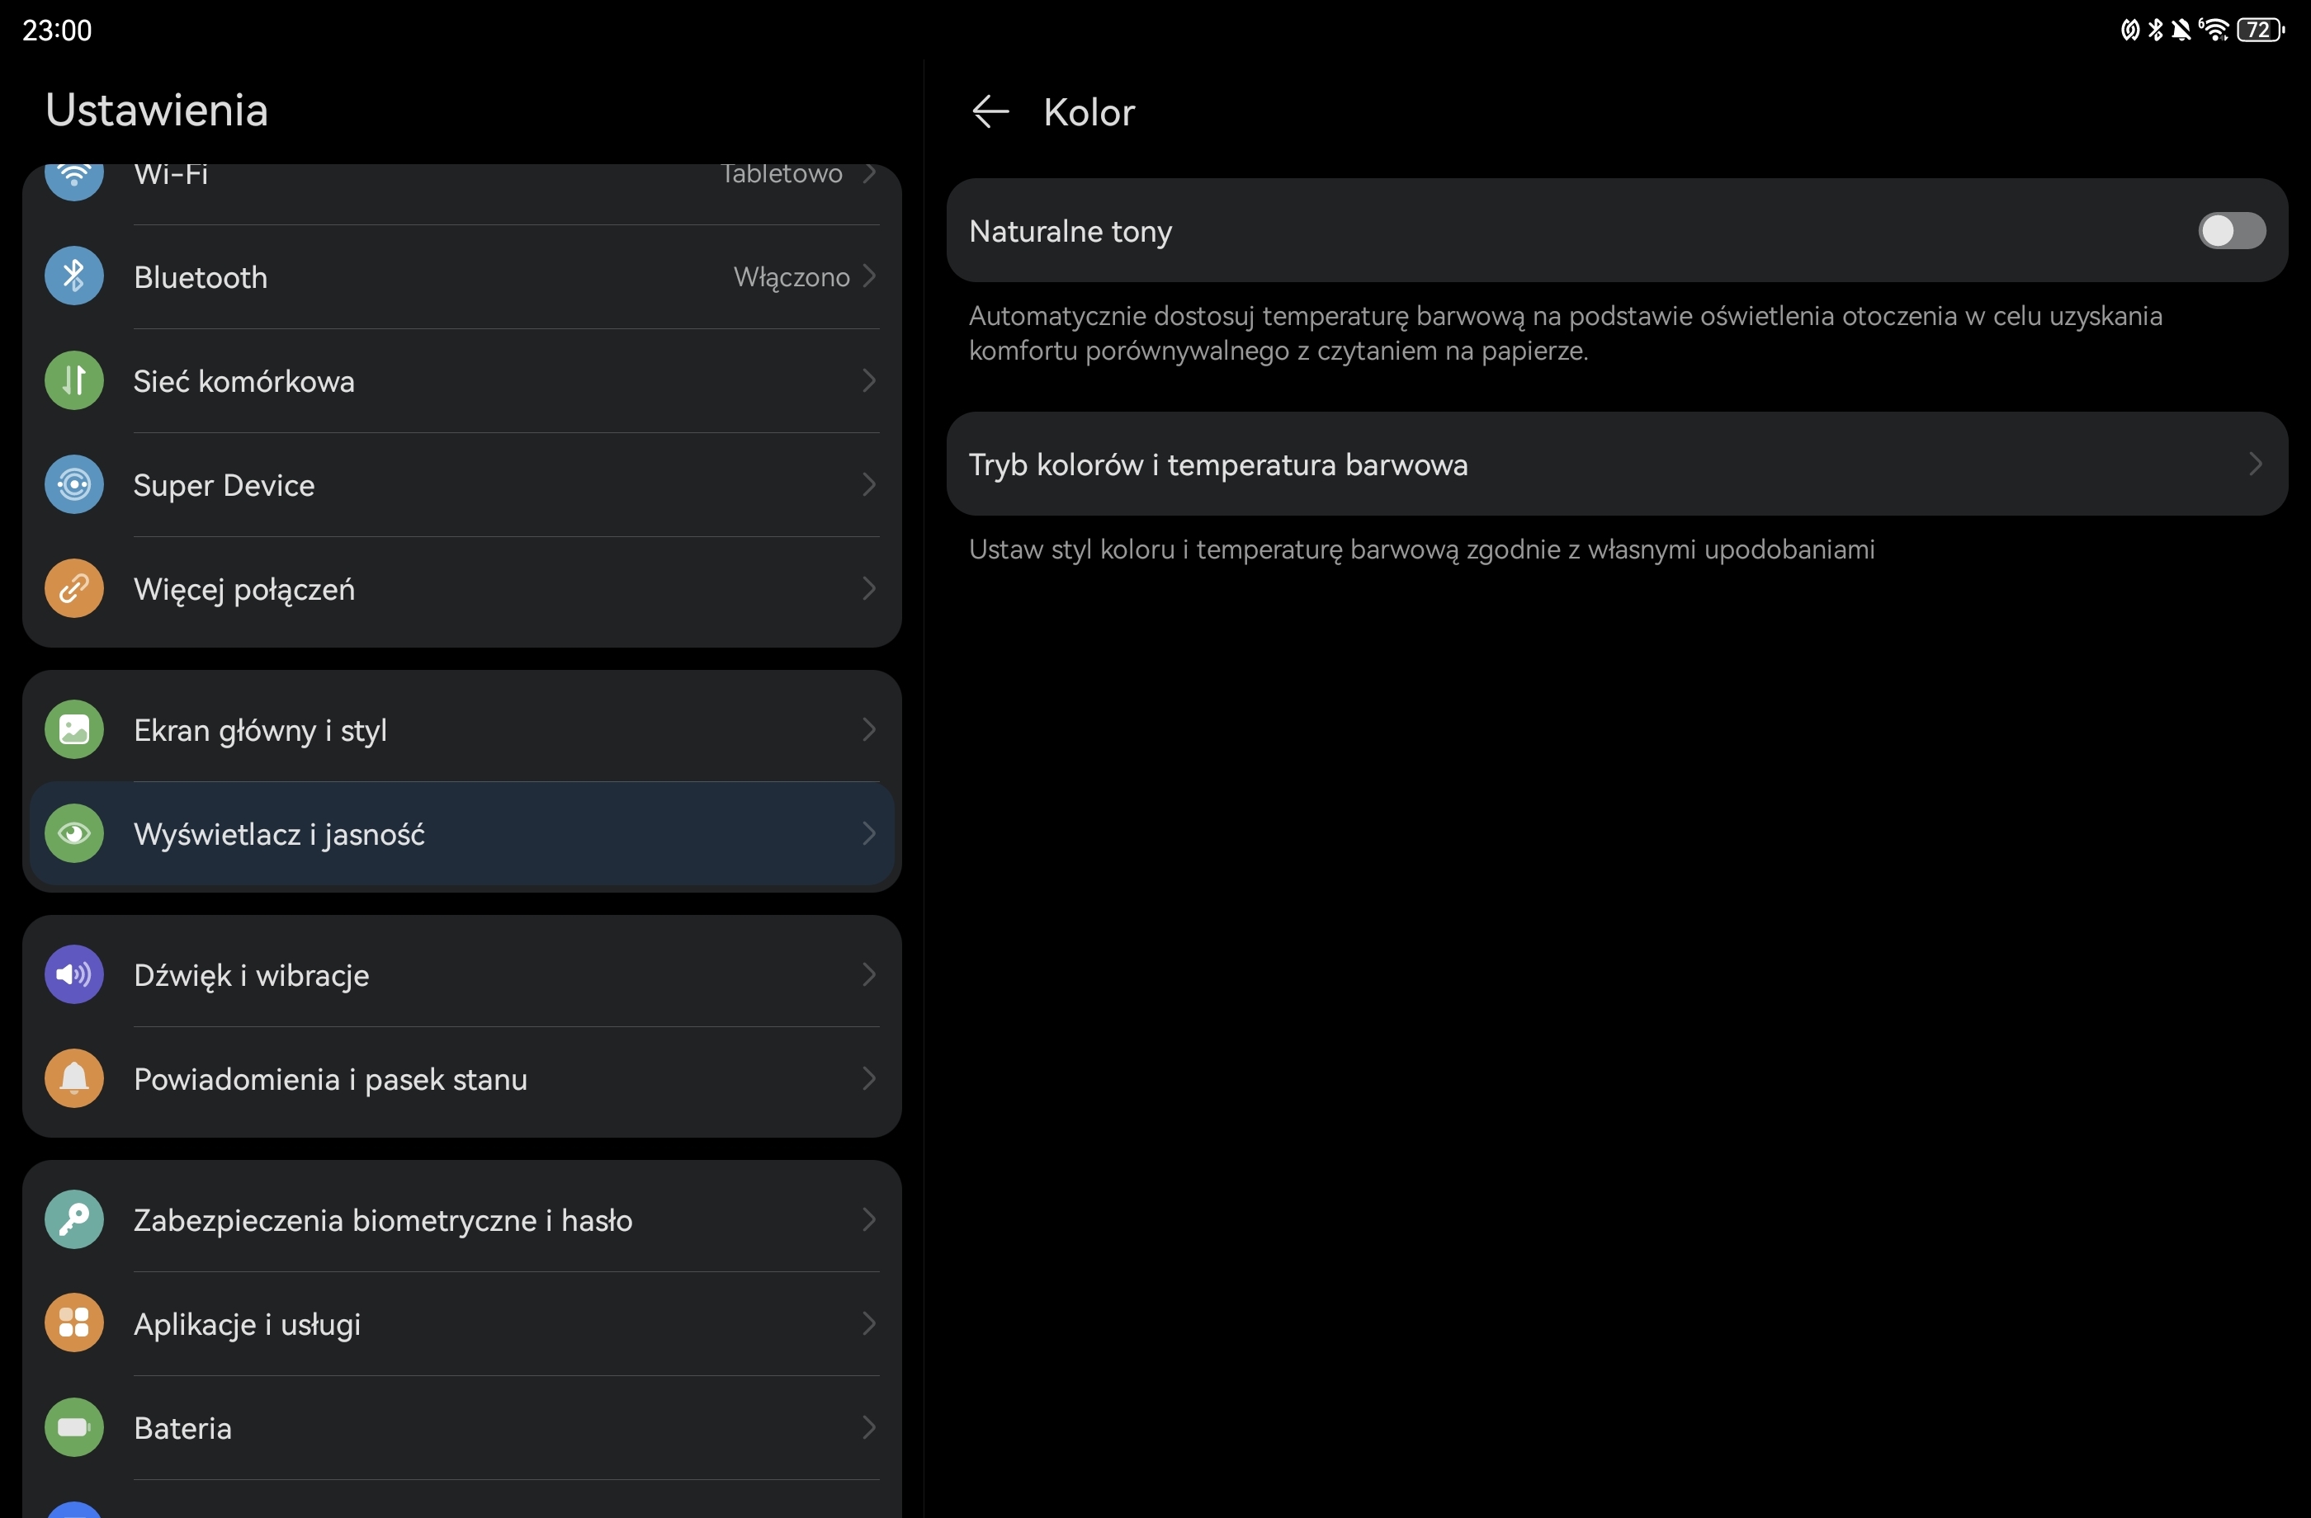
Task: Select Super Device in settings list
Action: [x=462, y=484]
